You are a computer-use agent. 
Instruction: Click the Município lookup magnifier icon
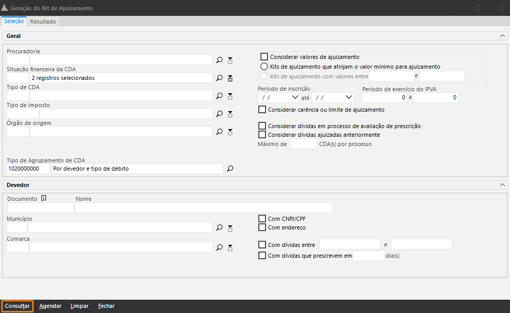coord(219,227)
